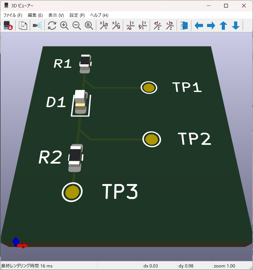Open the ヘルプ (H) menu
The image size is (253, 270).
coord(99,15)
